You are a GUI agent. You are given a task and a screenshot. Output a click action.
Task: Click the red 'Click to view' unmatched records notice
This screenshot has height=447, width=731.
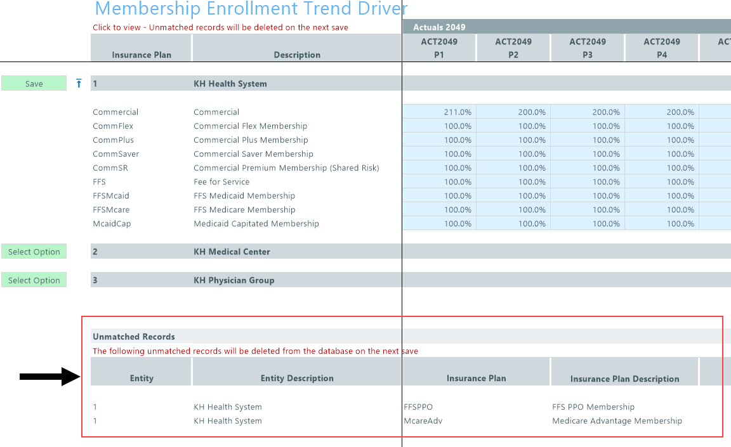point(221,27)
